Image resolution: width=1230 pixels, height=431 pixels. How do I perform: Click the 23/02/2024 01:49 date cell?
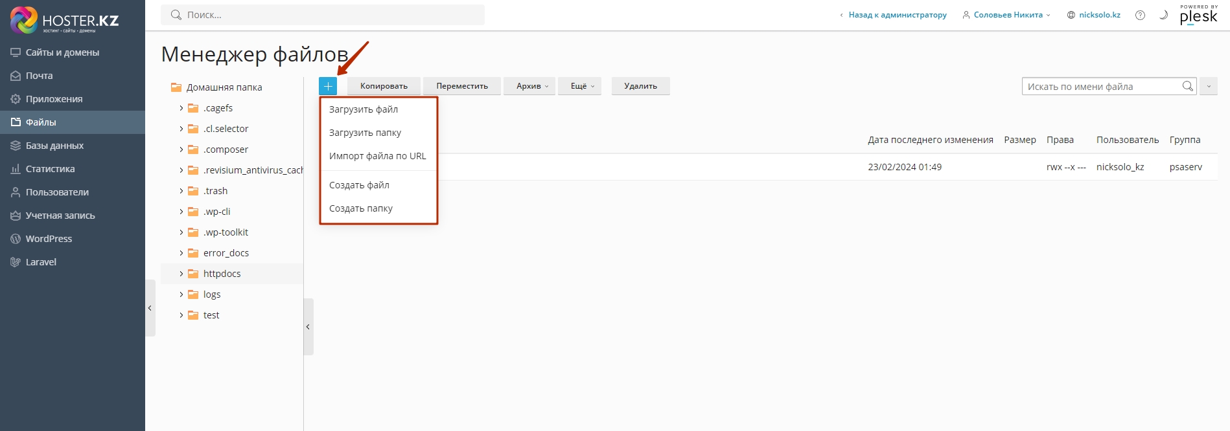point(905,167)
